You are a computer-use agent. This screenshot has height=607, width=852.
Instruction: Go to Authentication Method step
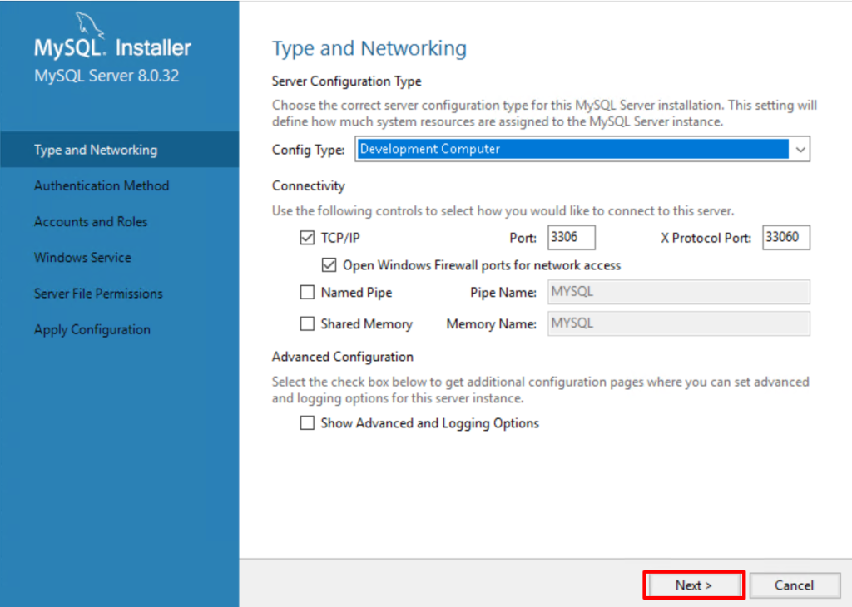point(102,185)
